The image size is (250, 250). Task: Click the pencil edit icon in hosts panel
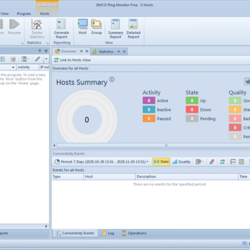pos(37,59)
